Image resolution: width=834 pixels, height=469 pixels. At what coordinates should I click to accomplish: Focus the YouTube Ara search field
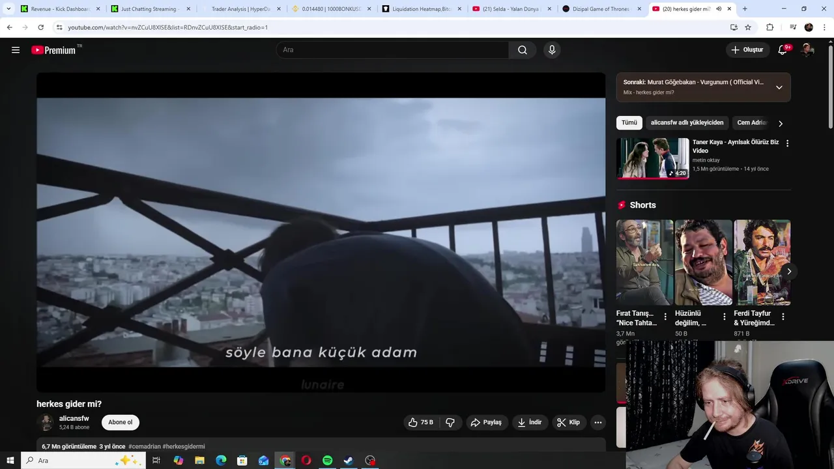coord(394,50)
